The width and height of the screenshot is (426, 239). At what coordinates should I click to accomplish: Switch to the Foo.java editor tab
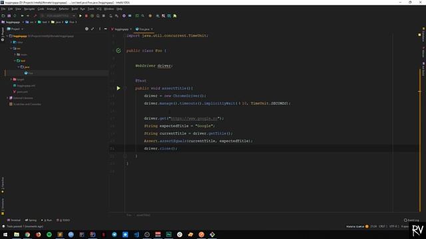pos(144,29)
